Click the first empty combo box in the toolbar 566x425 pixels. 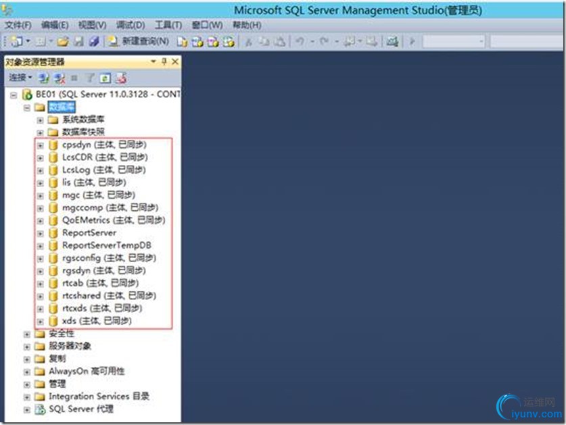(x=454, y=42)
